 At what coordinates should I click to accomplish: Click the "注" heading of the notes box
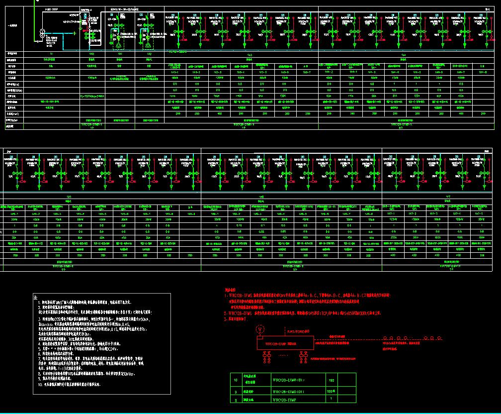[x=35, y=298]
